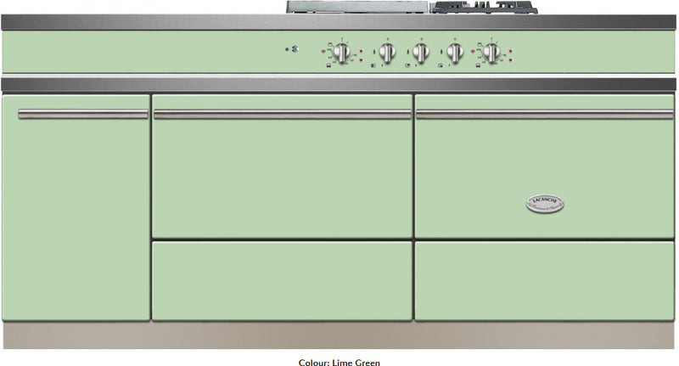Click the red indicator light beside left knob
Screen dimensions: 679x366
323,51
